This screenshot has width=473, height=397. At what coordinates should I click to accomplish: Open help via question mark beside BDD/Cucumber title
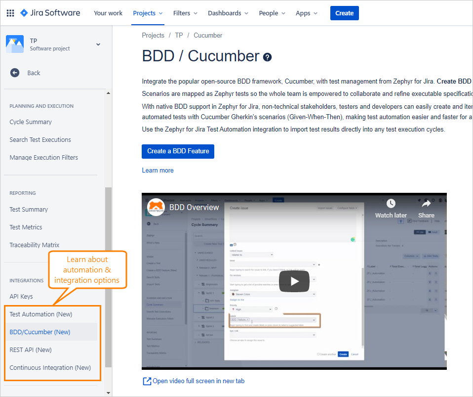pyautogui.click(x=267, y=57)
